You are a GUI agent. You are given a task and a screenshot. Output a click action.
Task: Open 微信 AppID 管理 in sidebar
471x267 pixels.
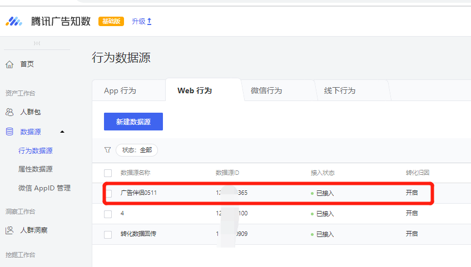(x=44, y=188)
